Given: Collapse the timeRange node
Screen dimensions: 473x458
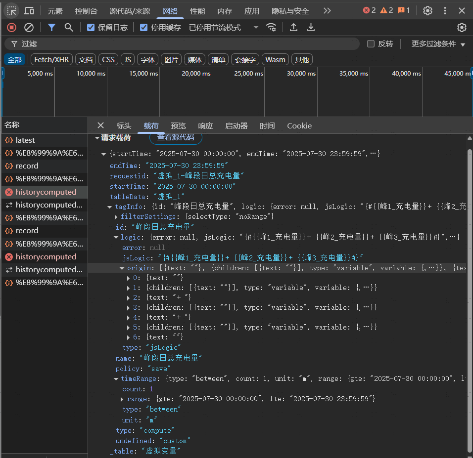Looking at the screenshot, I should click(x=116, y=379).
